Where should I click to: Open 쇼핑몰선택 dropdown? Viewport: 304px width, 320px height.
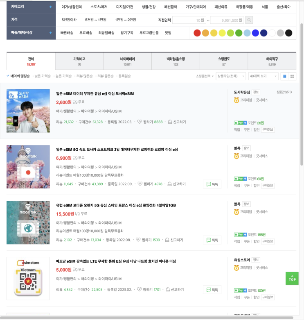tap(205, 76)
